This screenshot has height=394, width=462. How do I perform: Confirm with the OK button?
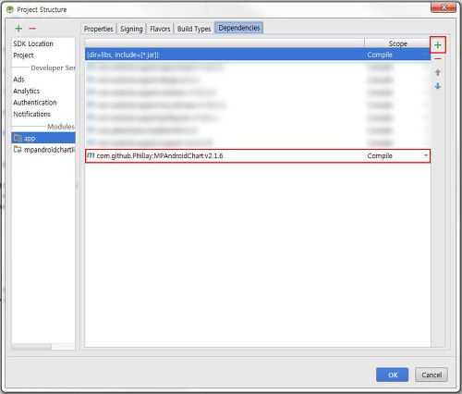(x=393, y=375)
